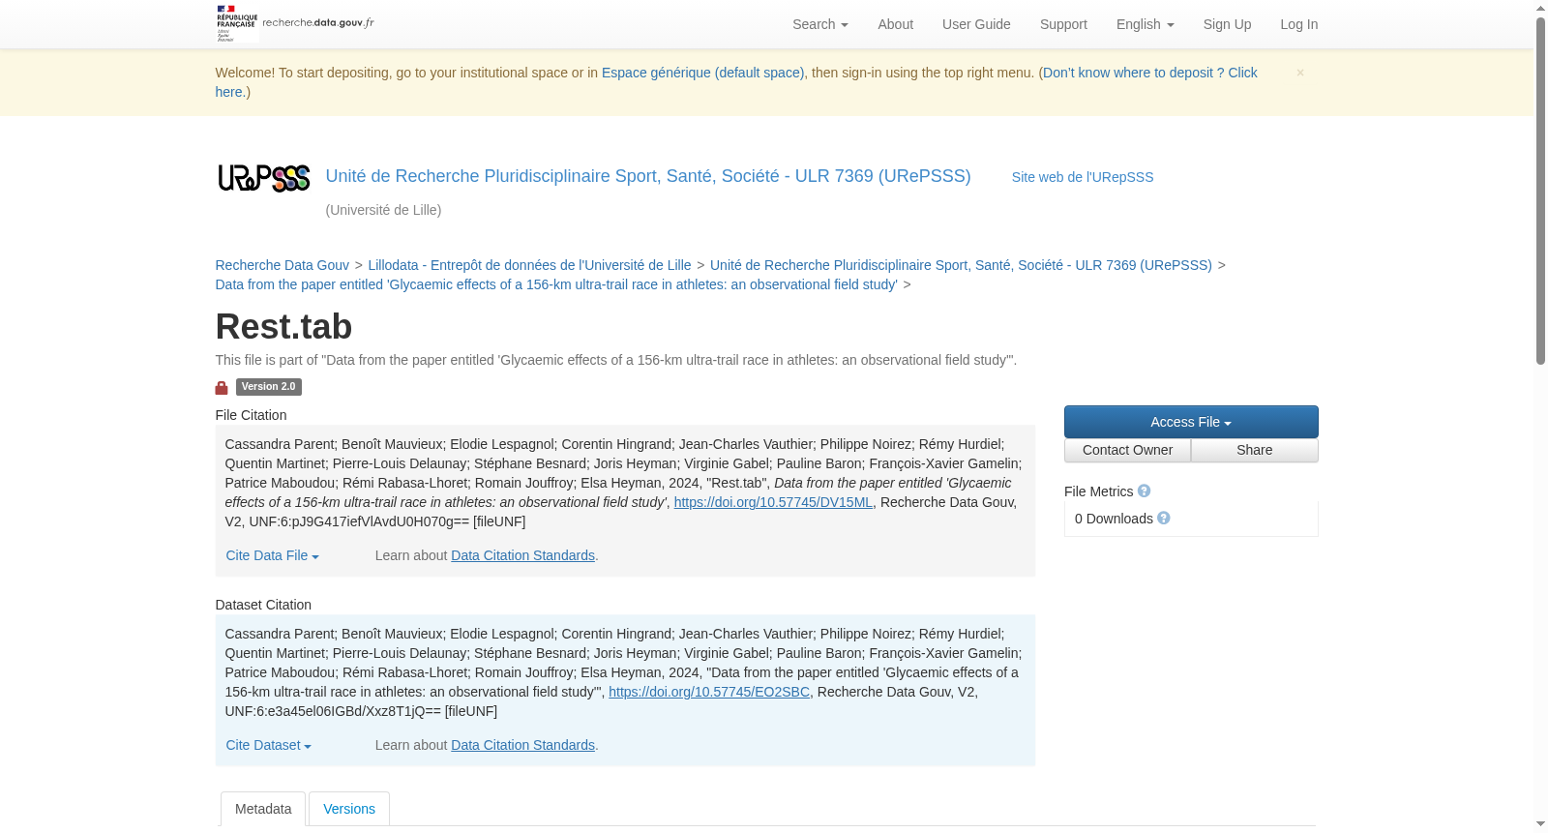Click the Contact Owner button
The width and height of the screenshot is (1548, 833).
1127,450
